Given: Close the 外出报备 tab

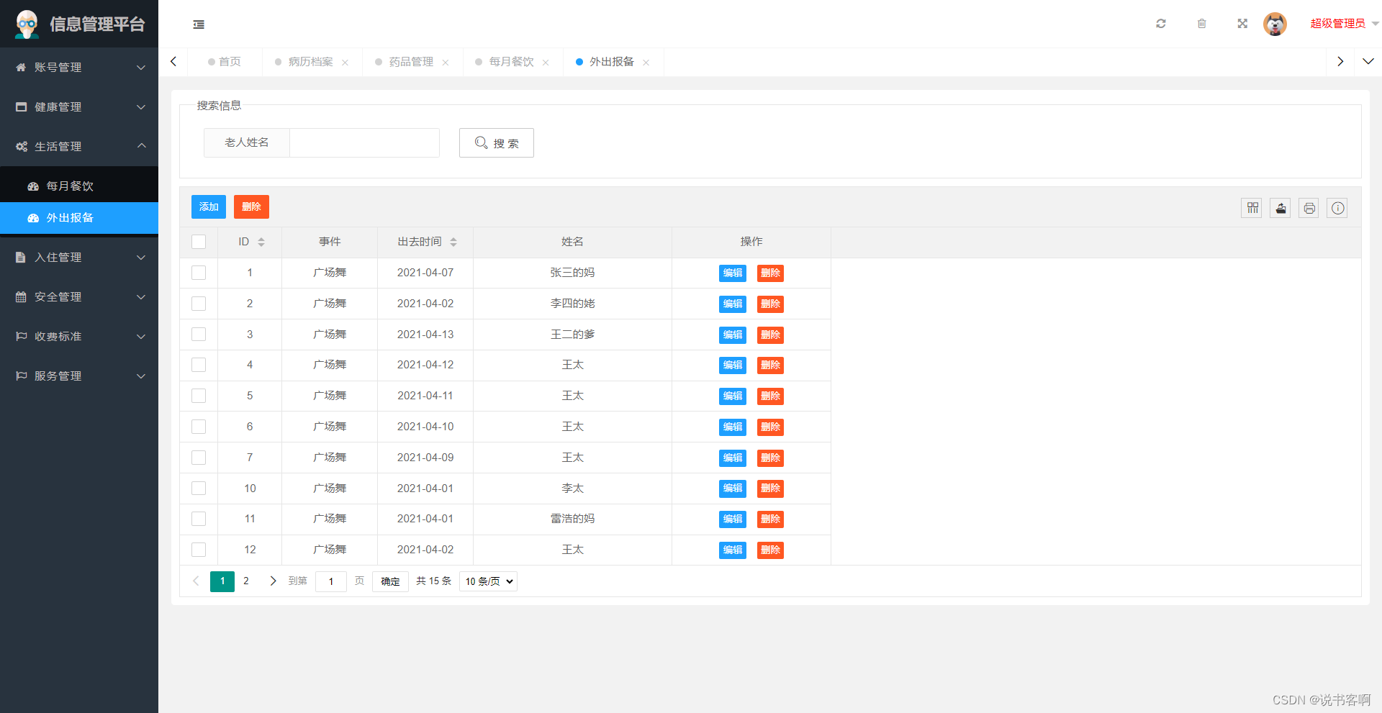Looking at the screenshot, I should tap(646, 63).
